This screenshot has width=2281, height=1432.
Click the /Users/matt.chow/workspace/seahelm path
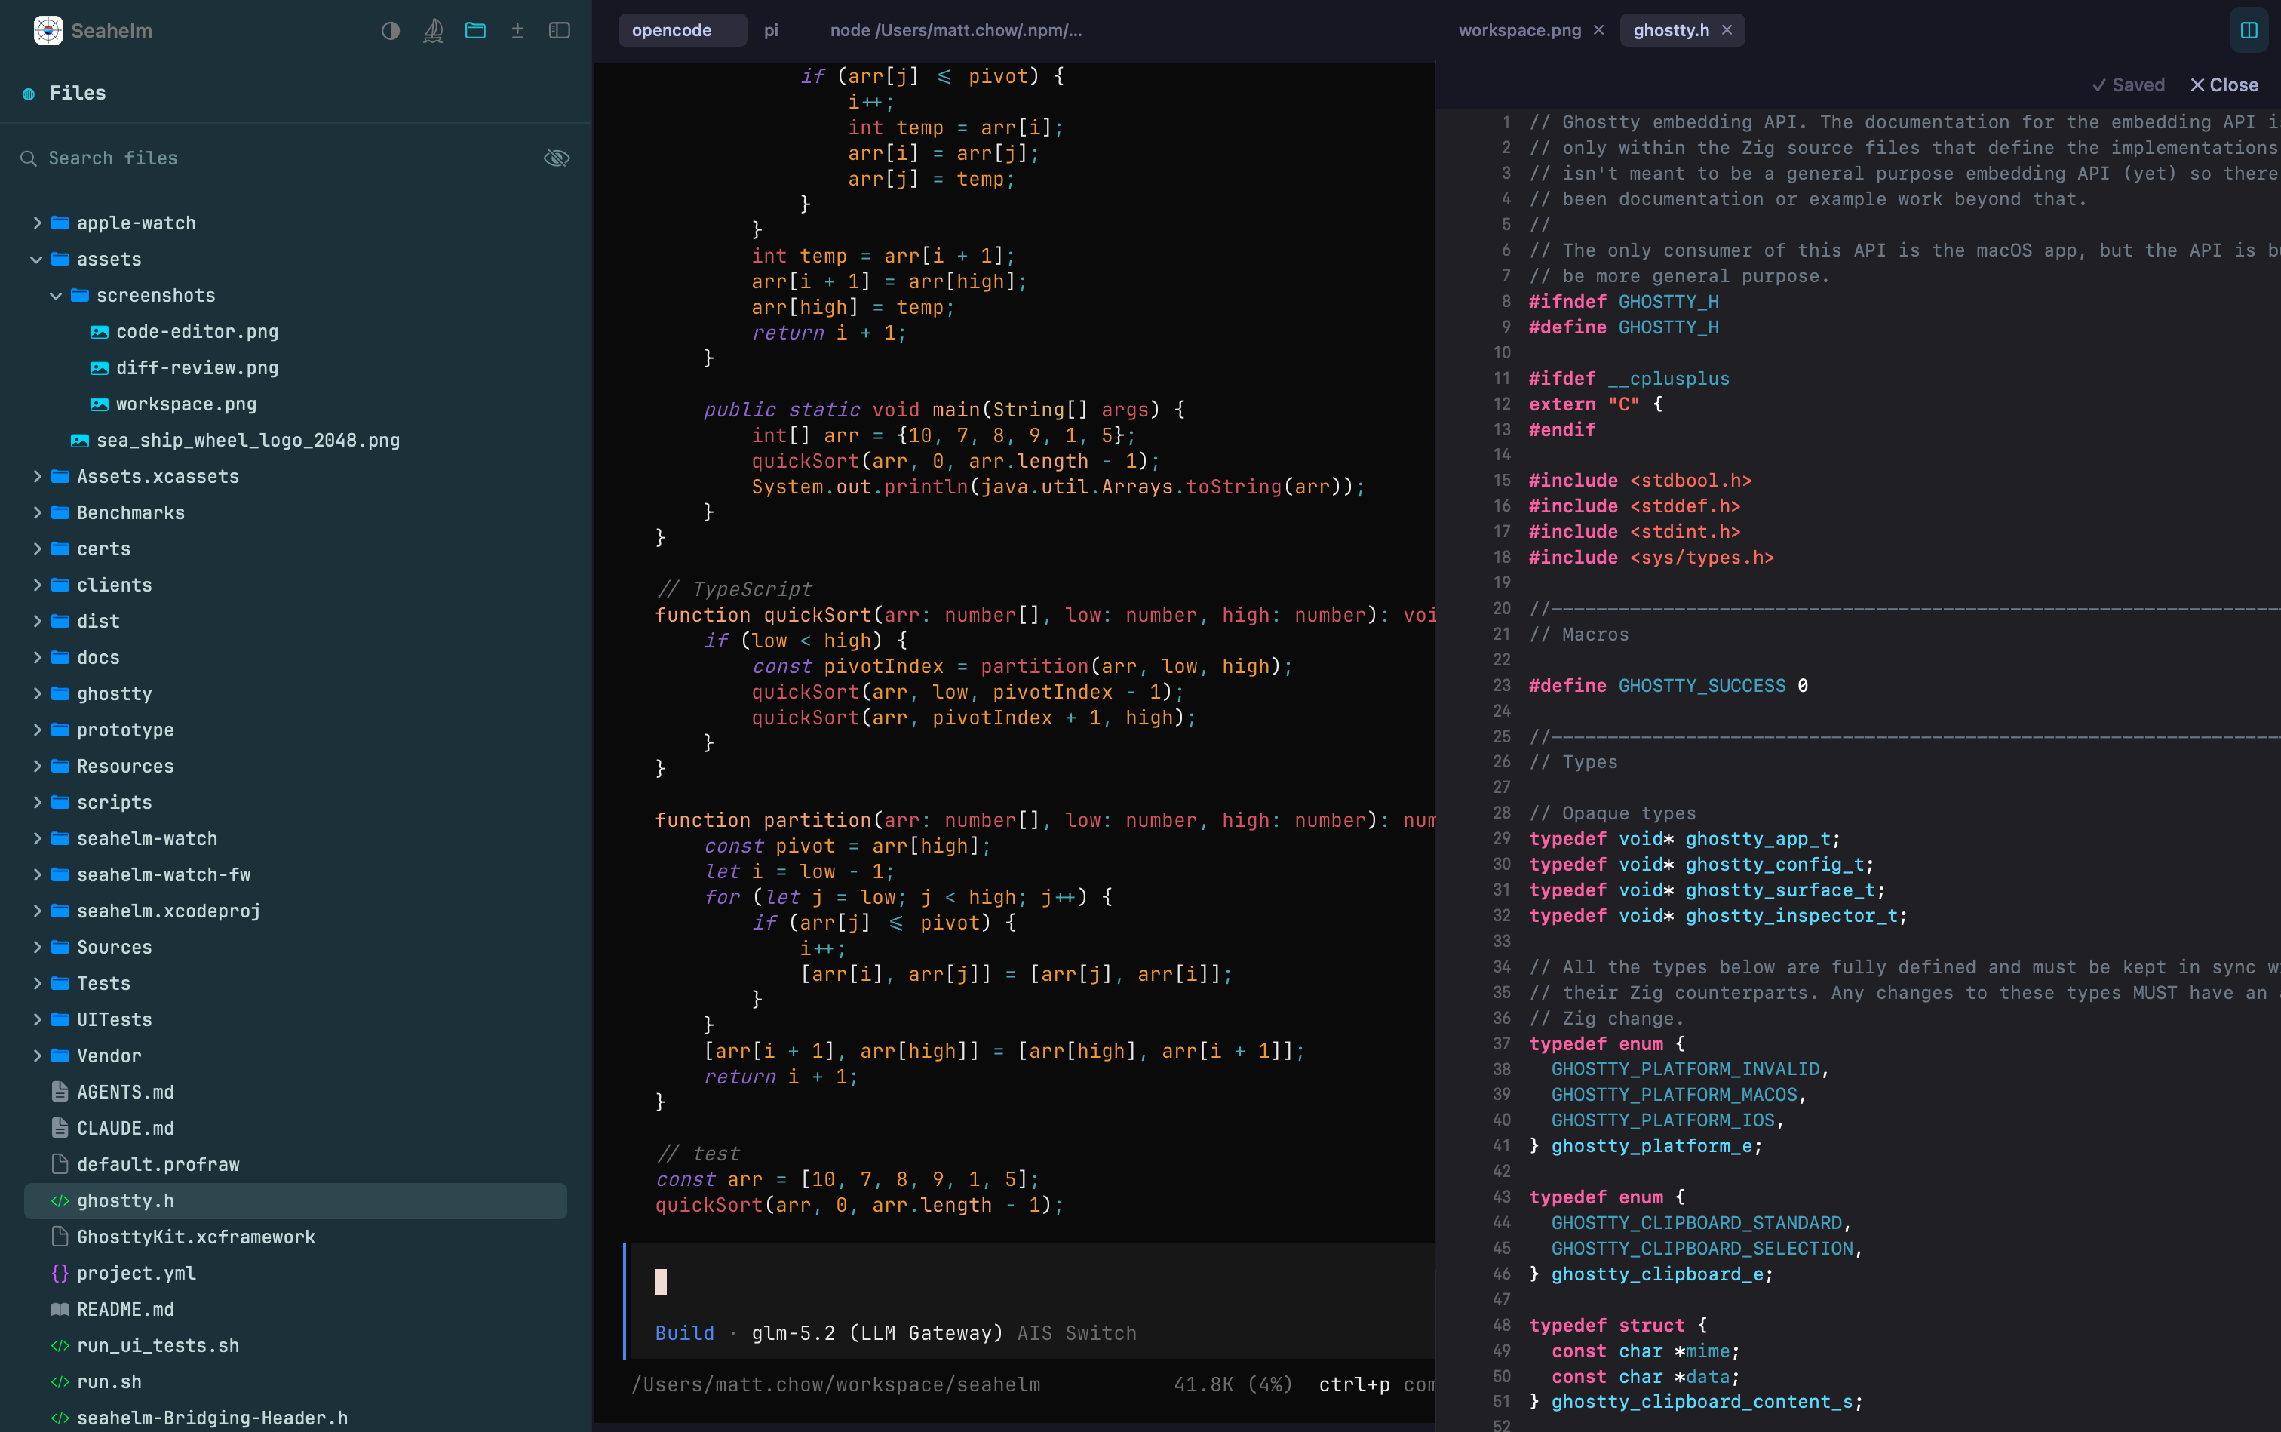836,1384
